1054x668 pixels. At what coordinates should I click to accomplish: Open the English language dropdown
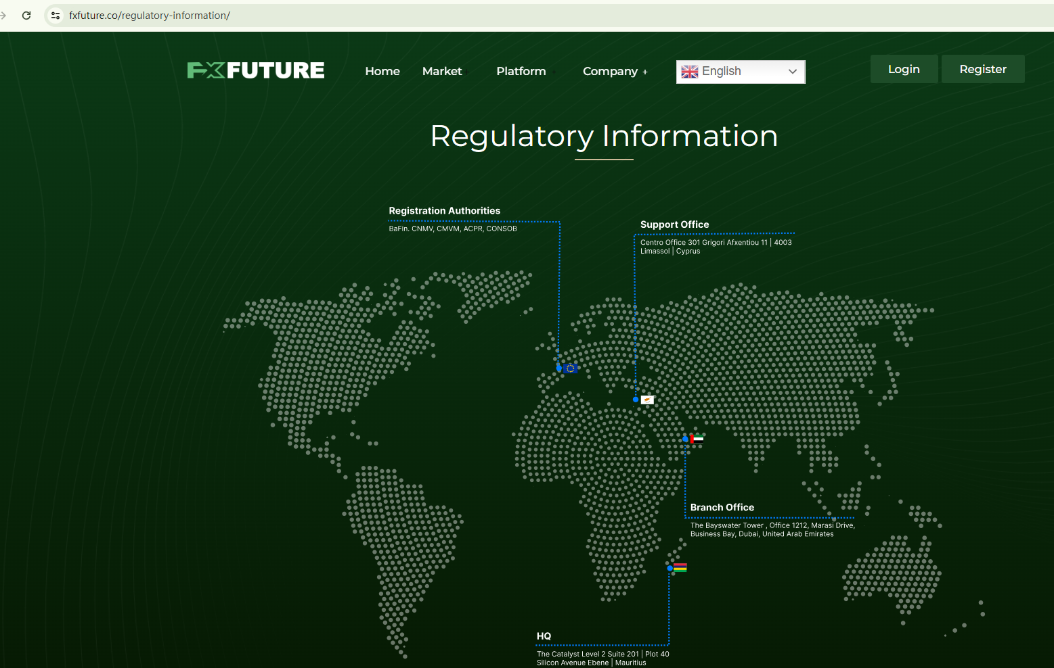[741, 72]
